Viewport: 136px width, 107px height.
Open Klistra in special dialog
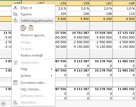click(x=34, y=35)
